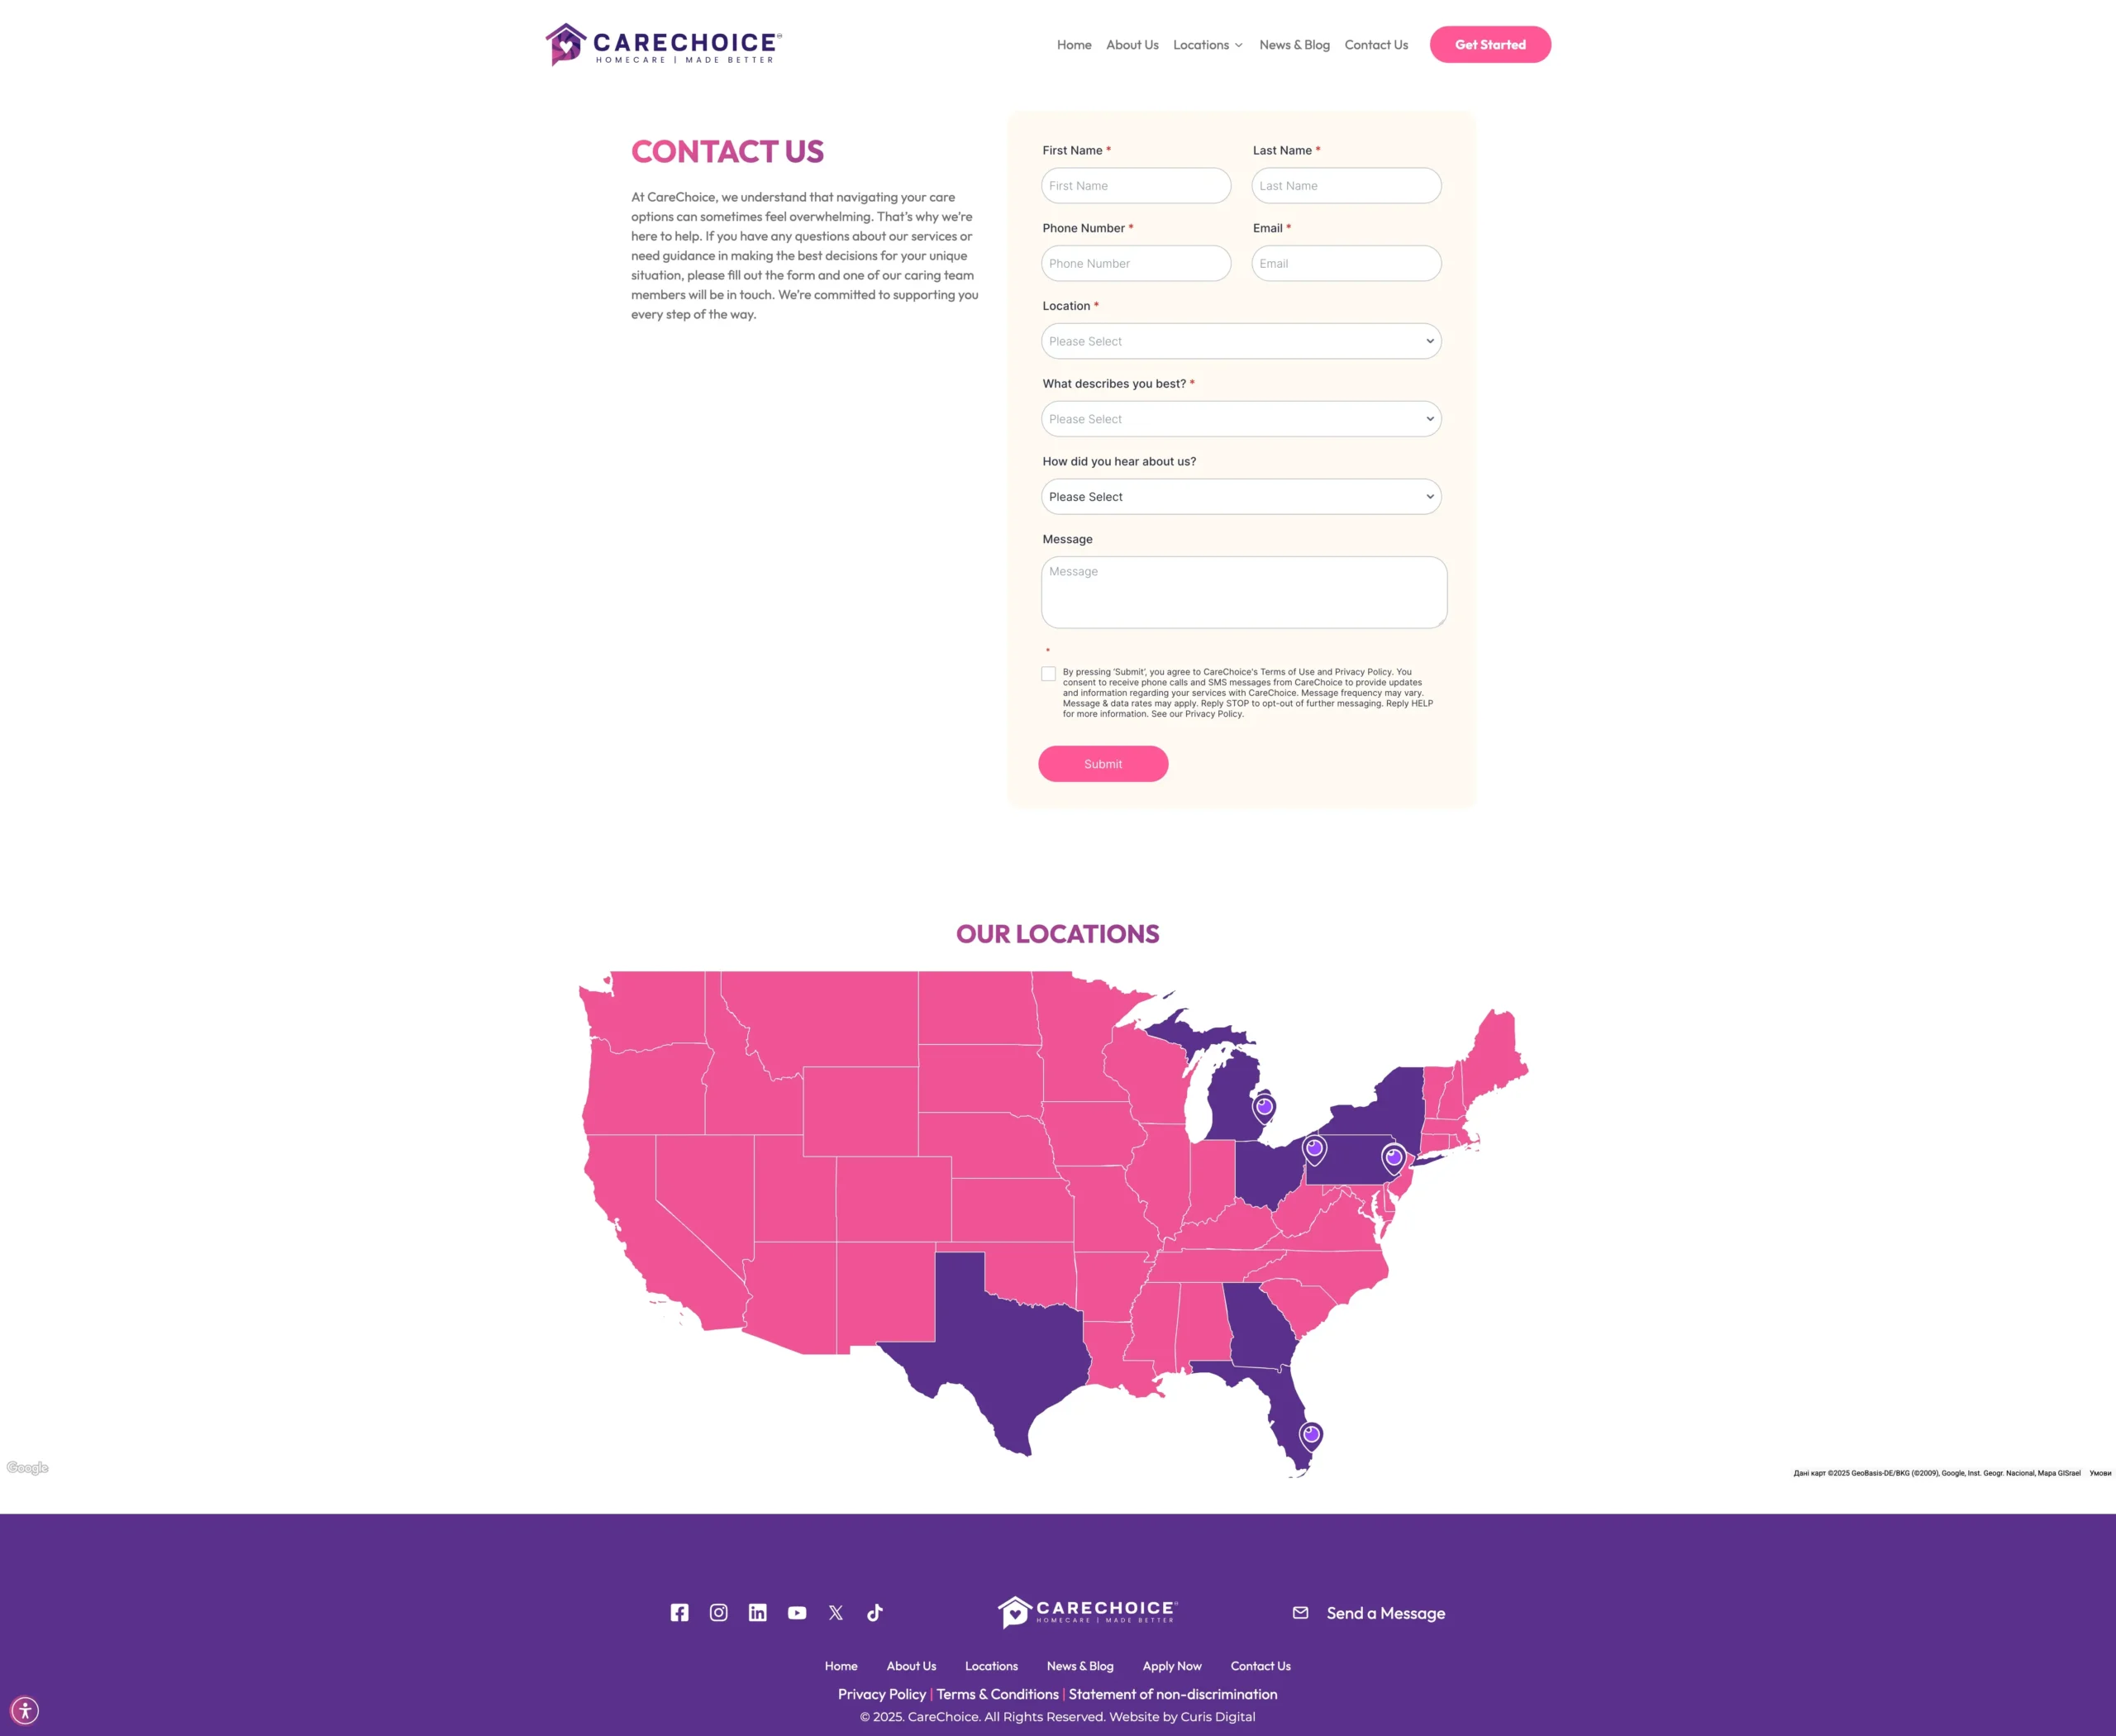
Task: Click the pink Get Started button
Action: coord(1489,45)
